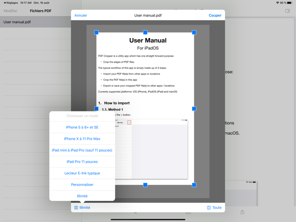
Task: Choose iPhone X à 11 Pro Max mode
Action: click(x=82, y=139)
